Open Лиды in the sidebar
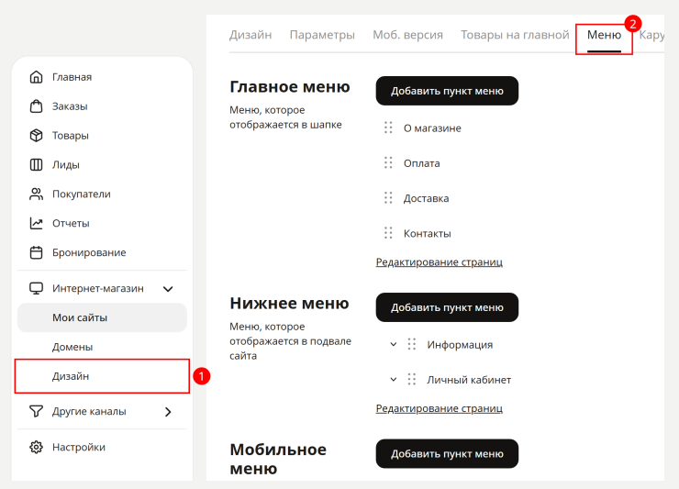679x489 pixels. coord(102,164)
